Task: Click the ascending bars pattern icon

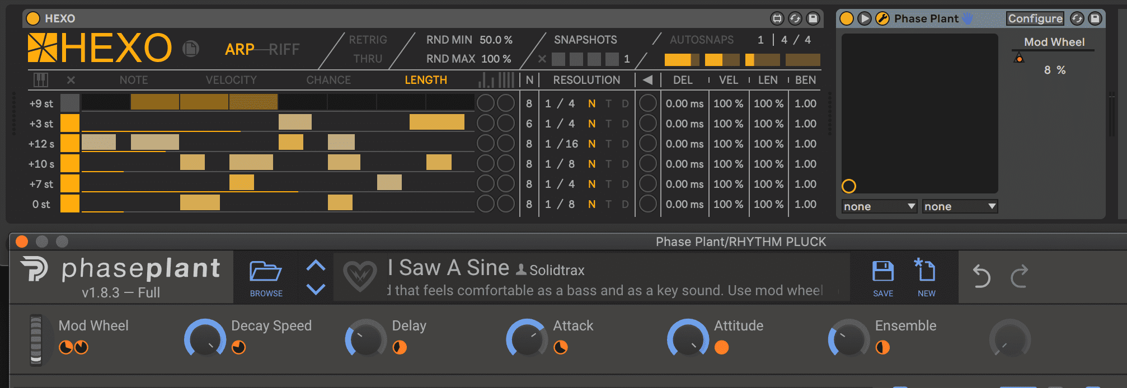Action: click(x=486, y=81)
